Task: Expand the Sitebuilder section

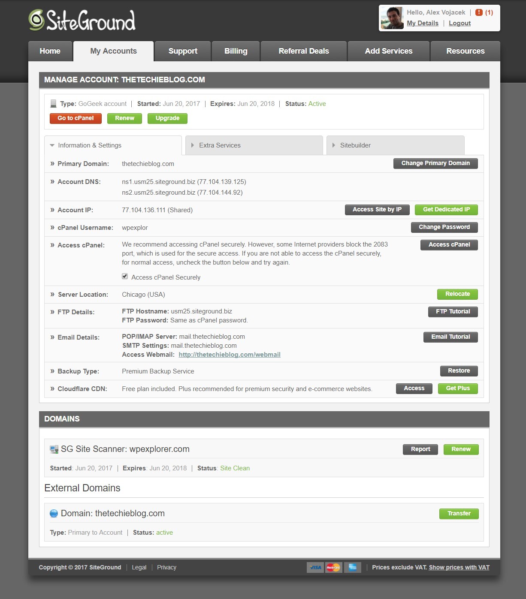Action: coord(395,145)
